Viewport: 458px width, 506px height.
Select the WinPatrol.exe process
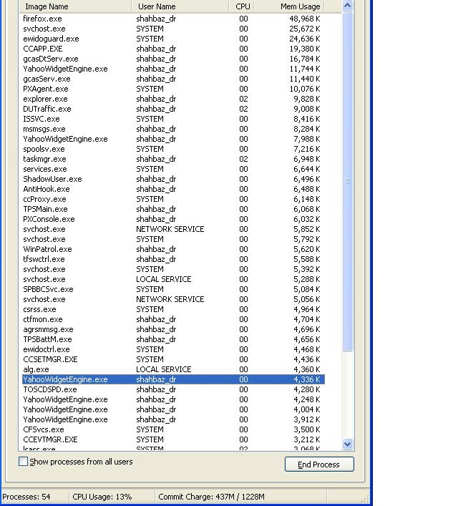[173, 249]
